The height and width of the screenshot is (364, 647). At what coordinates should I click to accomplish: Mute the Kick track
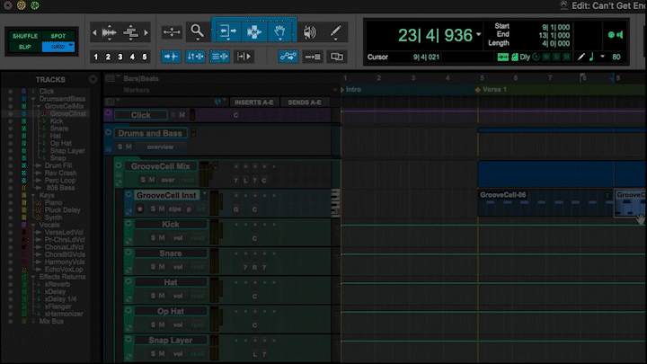tap(164, 237)
